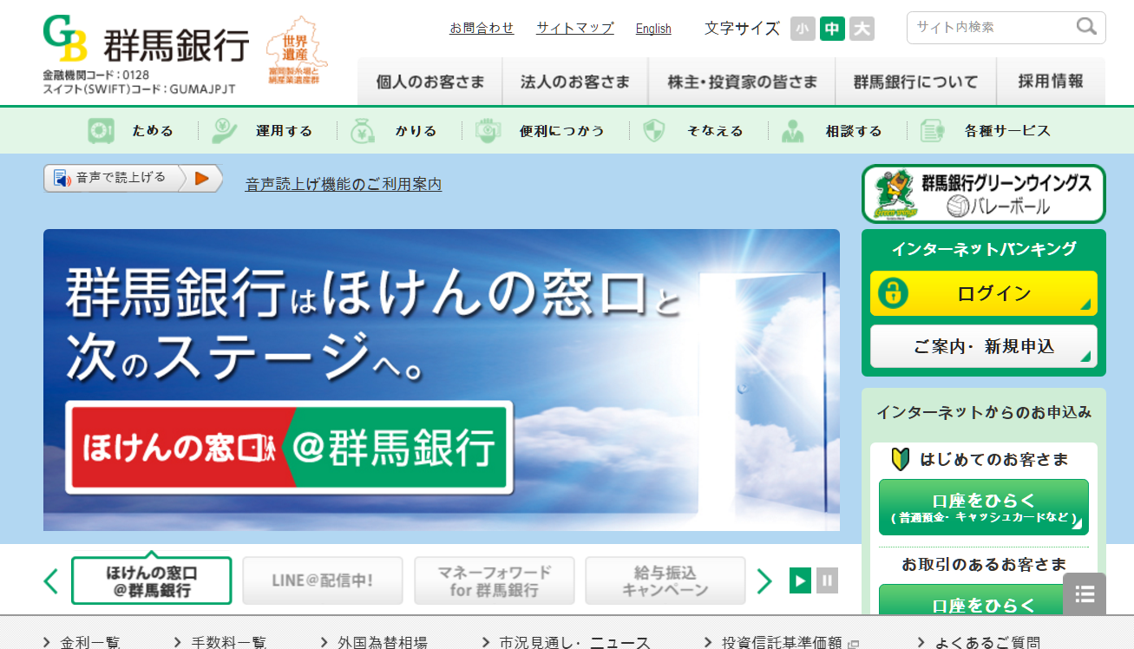
Task: Start voice reading with orange play arrow
Action: [202, 178]
